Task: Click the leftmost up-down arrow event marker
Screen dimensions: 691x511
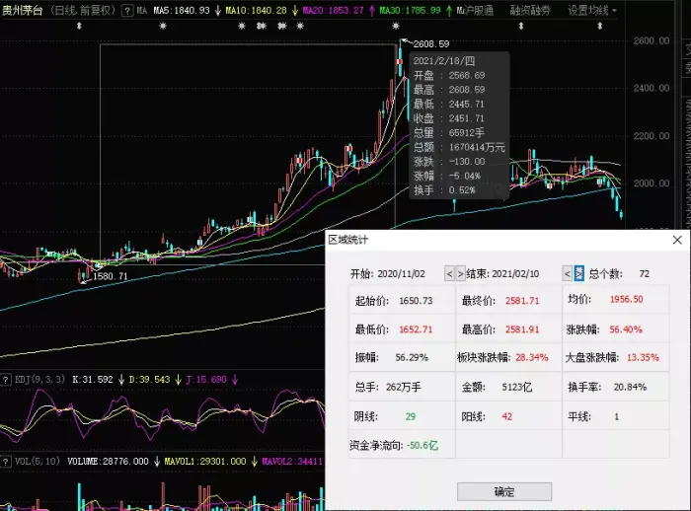Action: coord(79,26)
